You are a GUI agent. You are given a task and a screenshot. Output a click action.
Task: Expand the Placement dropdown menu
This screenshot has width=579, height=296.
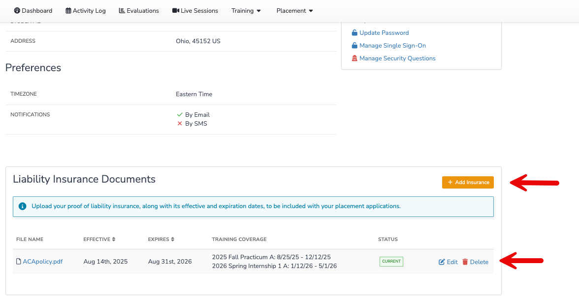click(295, 11)
